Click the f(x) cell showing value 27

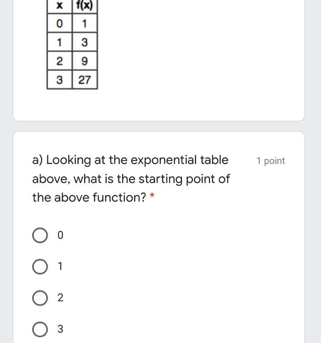click(84, 80)
